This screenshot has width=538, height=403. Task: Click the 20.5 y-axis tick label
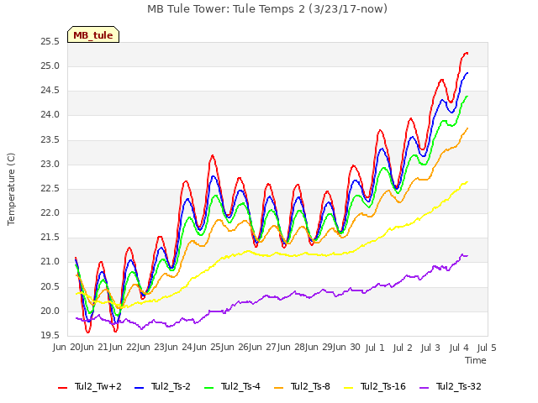pyautogui.click(x=50, y=287)
